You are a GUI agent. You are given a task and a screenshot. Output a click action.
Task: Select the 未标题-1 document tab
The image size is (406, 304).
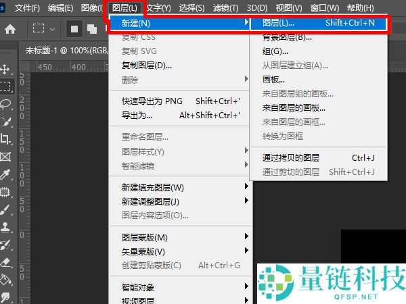(66, 51)
